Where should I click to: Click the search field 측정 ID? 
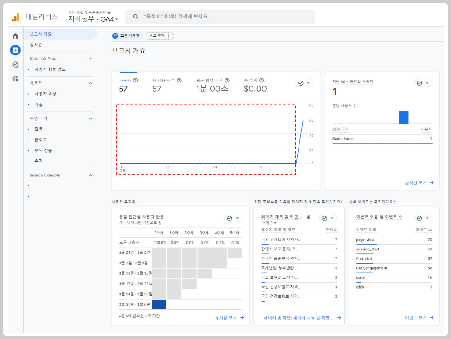[220, 17]
